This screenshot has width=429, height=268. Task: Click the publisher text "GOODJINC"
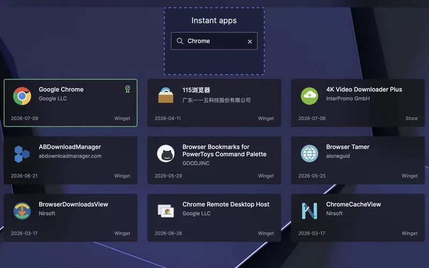point(196,163)
